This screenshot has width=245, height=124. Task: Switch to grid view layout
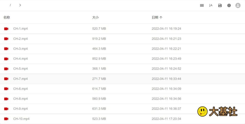202,5
